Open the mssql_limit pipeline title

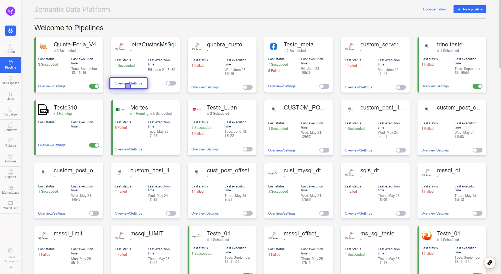point(68,234)
